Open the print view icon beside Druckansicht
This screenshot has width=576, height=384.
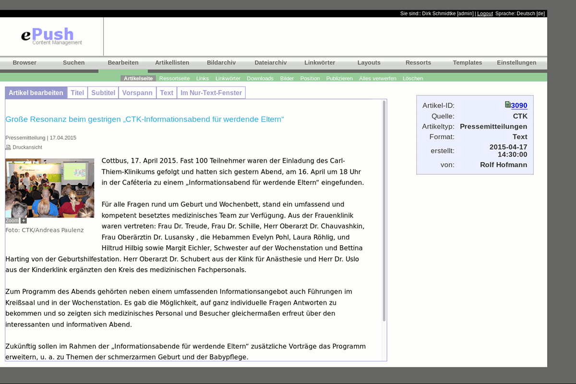[x=8, y=147]
